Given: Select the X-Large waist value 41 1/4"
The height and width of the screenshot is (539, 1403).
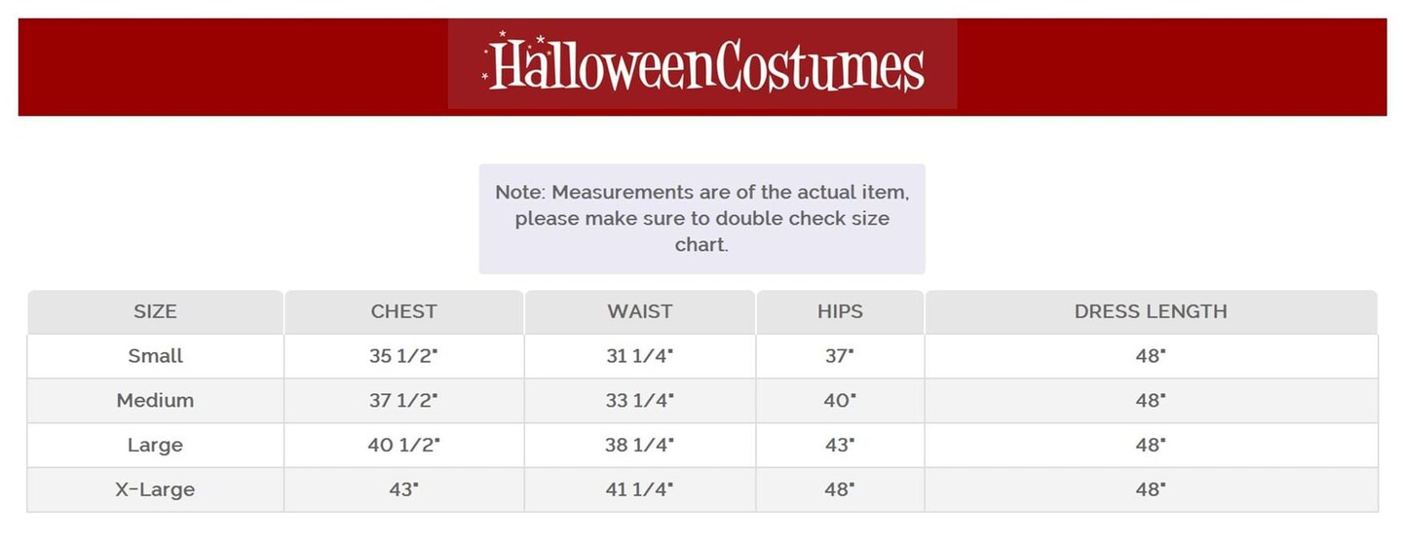Looking at the screenshot, I should coord(639,490).
